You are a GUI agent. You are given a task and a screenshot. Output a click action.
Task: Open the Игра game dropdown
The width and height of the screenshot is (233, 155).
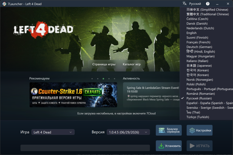point(53,132)
